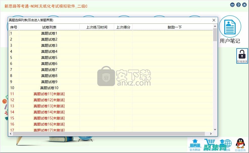Select the 真题试卷1 exam paper row
The height and width of the screenshot is (153, 249).
click(x=49, y=33)
